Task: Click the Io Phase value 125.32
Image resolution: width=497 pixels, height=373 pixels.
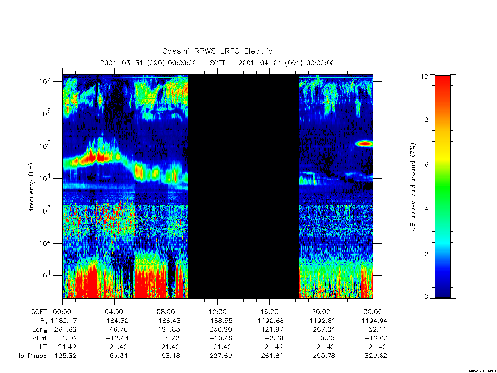Action: (x=66, y=356)
